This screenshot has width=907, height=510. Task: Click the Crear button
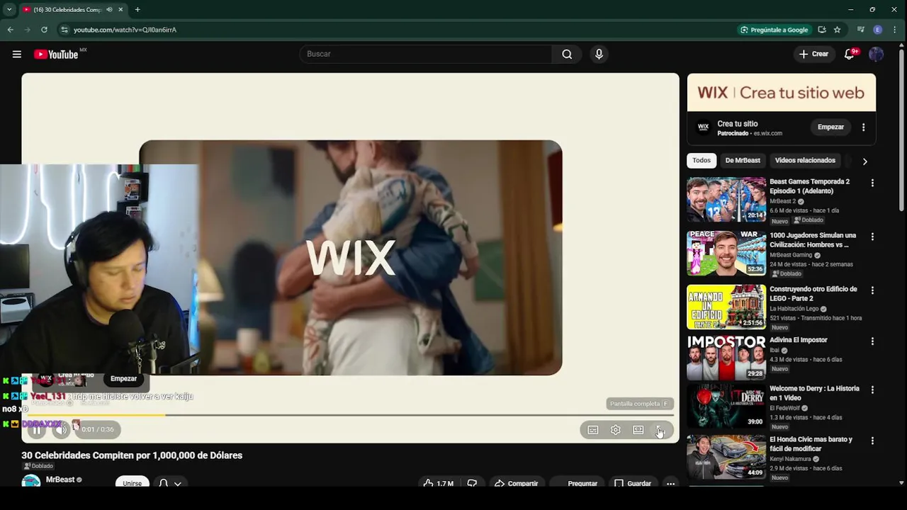point(813,54)
